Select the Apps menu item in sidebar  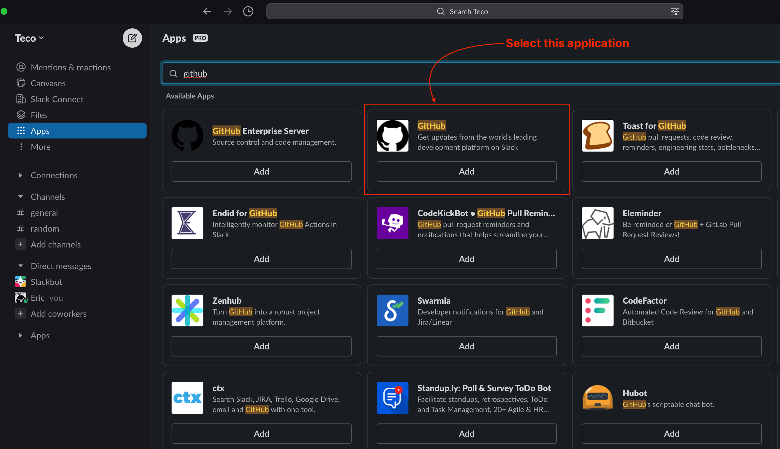point(77,130)
